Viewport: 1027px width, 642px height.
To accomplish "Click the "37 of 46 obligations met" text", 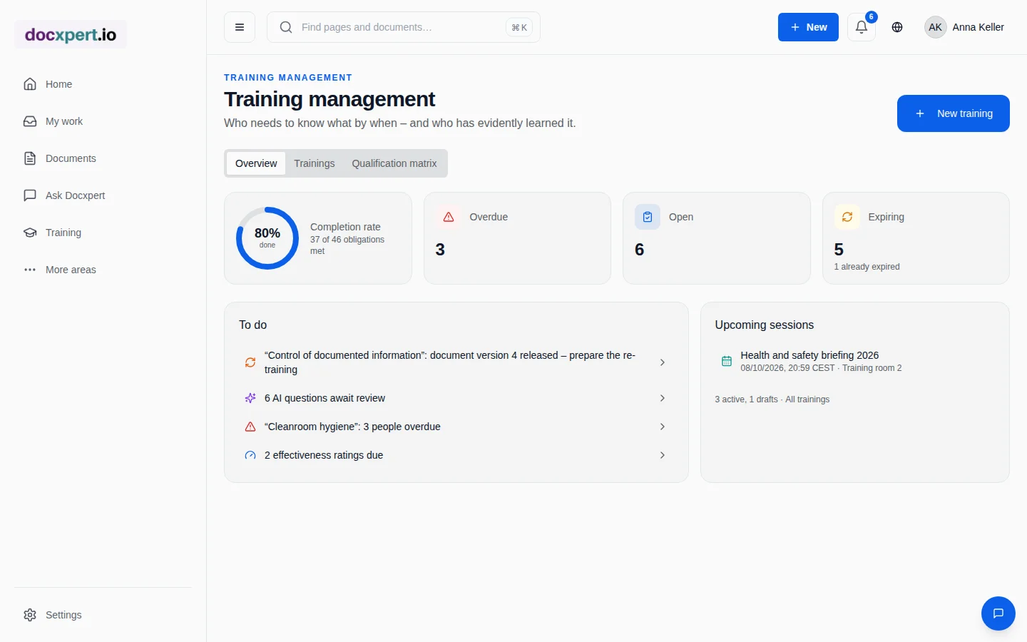I will coord(347,245).
